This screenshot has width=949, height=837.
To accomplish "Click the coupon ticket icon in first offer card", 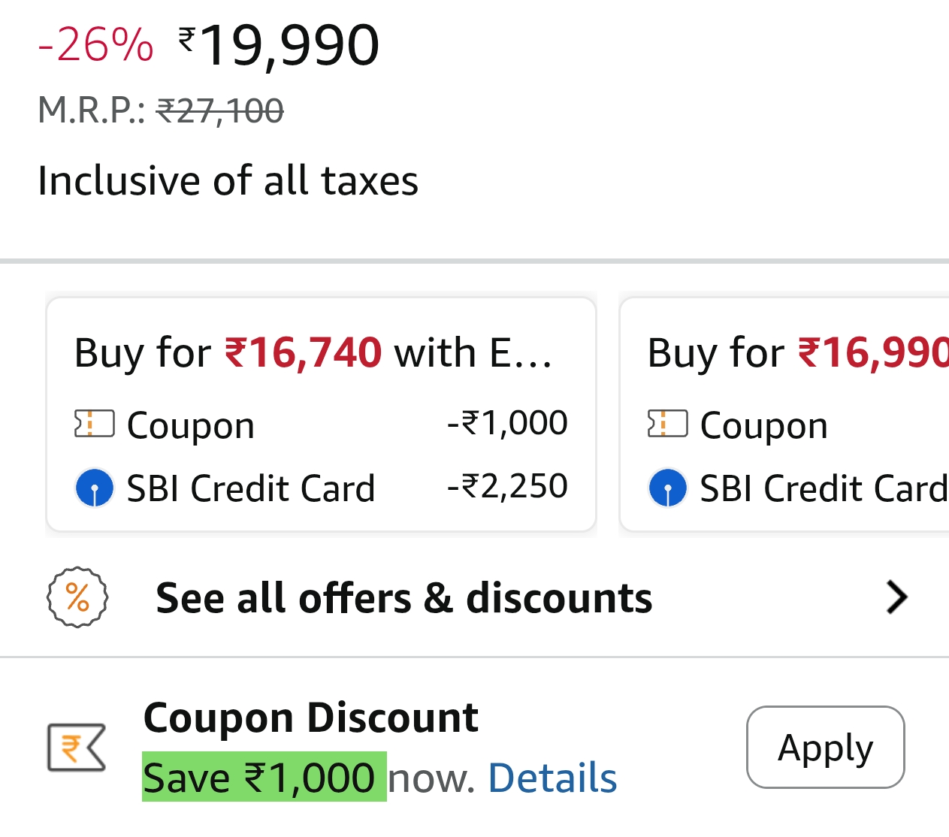I will pos(94,424).
